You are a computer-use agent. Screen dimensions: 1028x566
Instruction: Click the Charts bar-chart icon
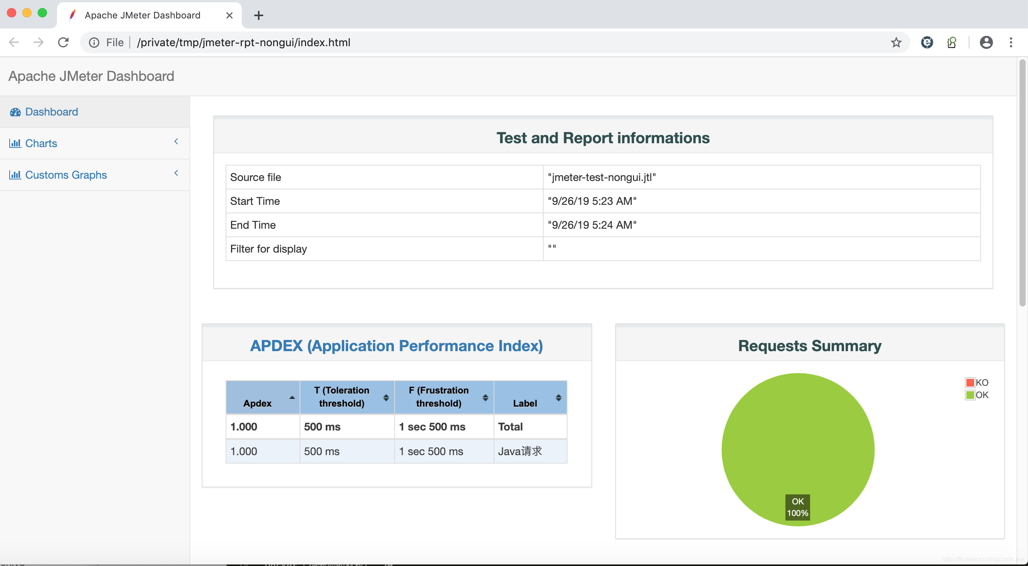point(15,143)
